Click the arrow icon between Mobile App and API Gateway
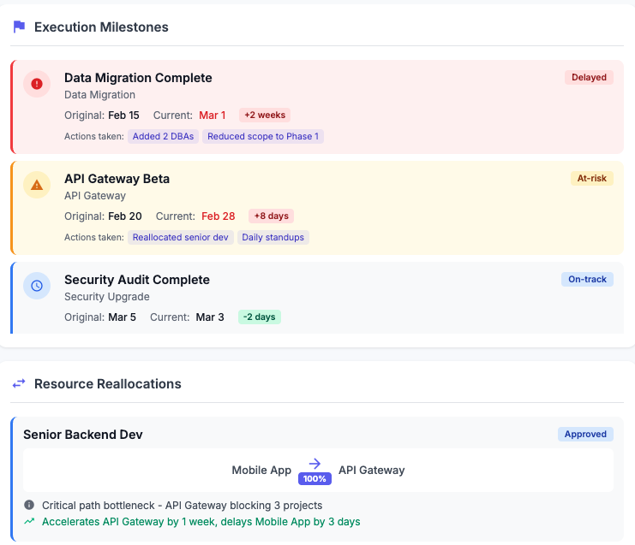 tap(315, 464)
